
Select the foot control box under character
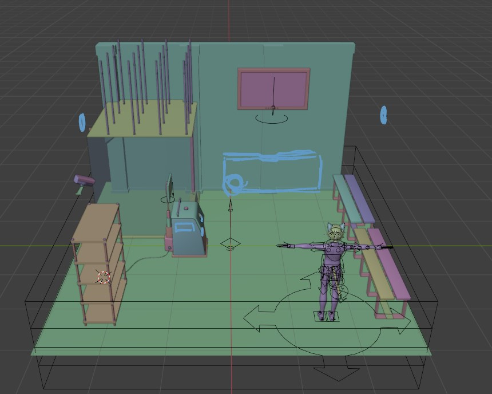click(x=326, y=316)
